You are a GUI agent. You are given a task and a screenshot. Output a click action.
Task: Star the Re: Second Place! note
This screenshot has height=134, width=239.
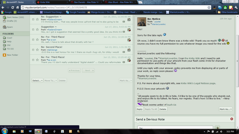[x=37, y=50]
